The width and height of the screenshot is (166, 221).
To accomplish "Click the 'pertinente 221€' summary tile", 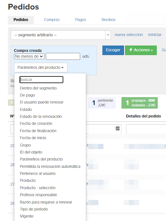I will tap(102, 103).
